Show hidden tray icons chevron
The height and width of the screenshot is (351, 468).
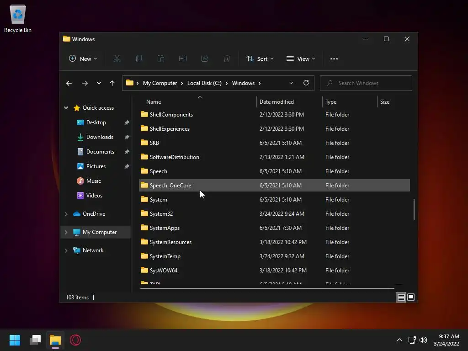pyautogui.click(x=399, y=340)
